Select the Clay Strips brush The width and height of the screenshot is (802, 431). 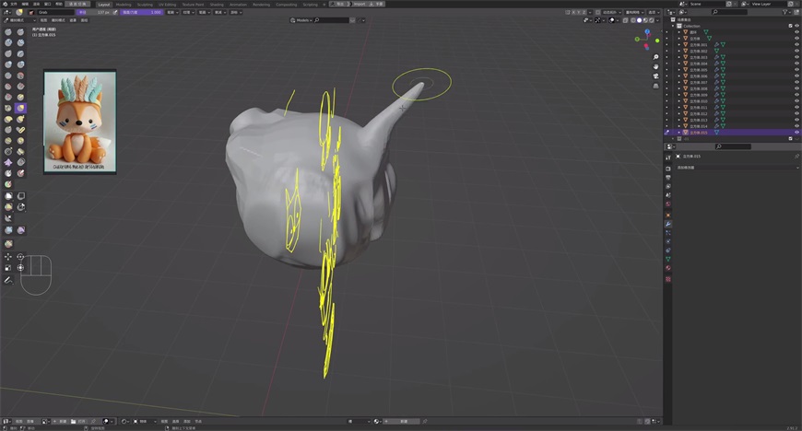(x=20, y=42)
